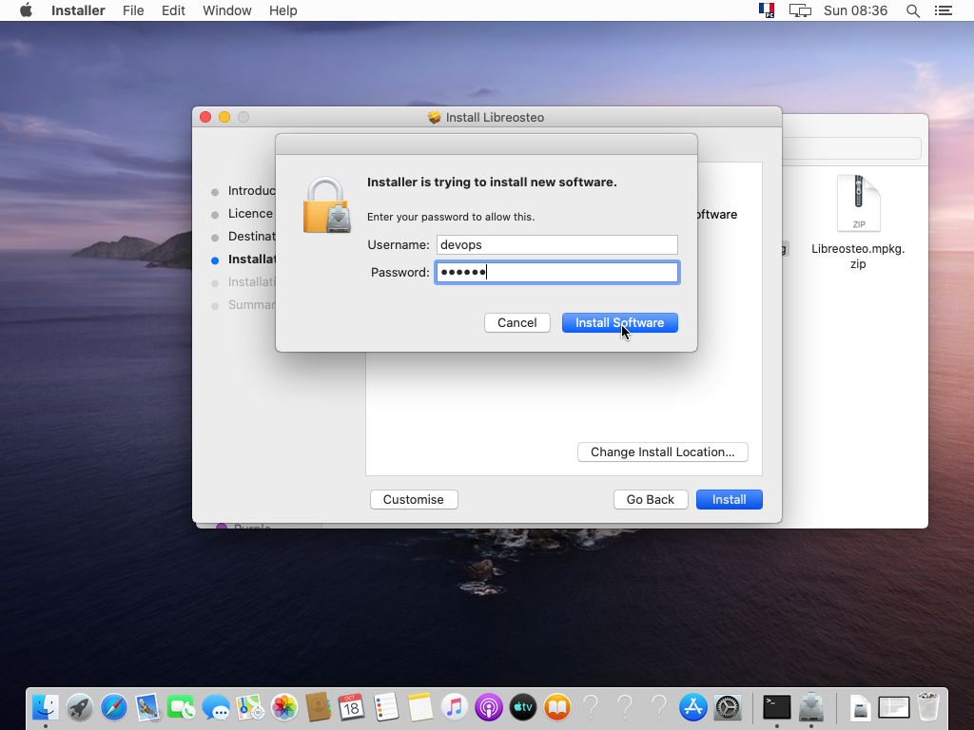The height and width of the screenshot is (730, 974).
Task: Open the Apple TV app in Dock
Action: coord(522,707)
